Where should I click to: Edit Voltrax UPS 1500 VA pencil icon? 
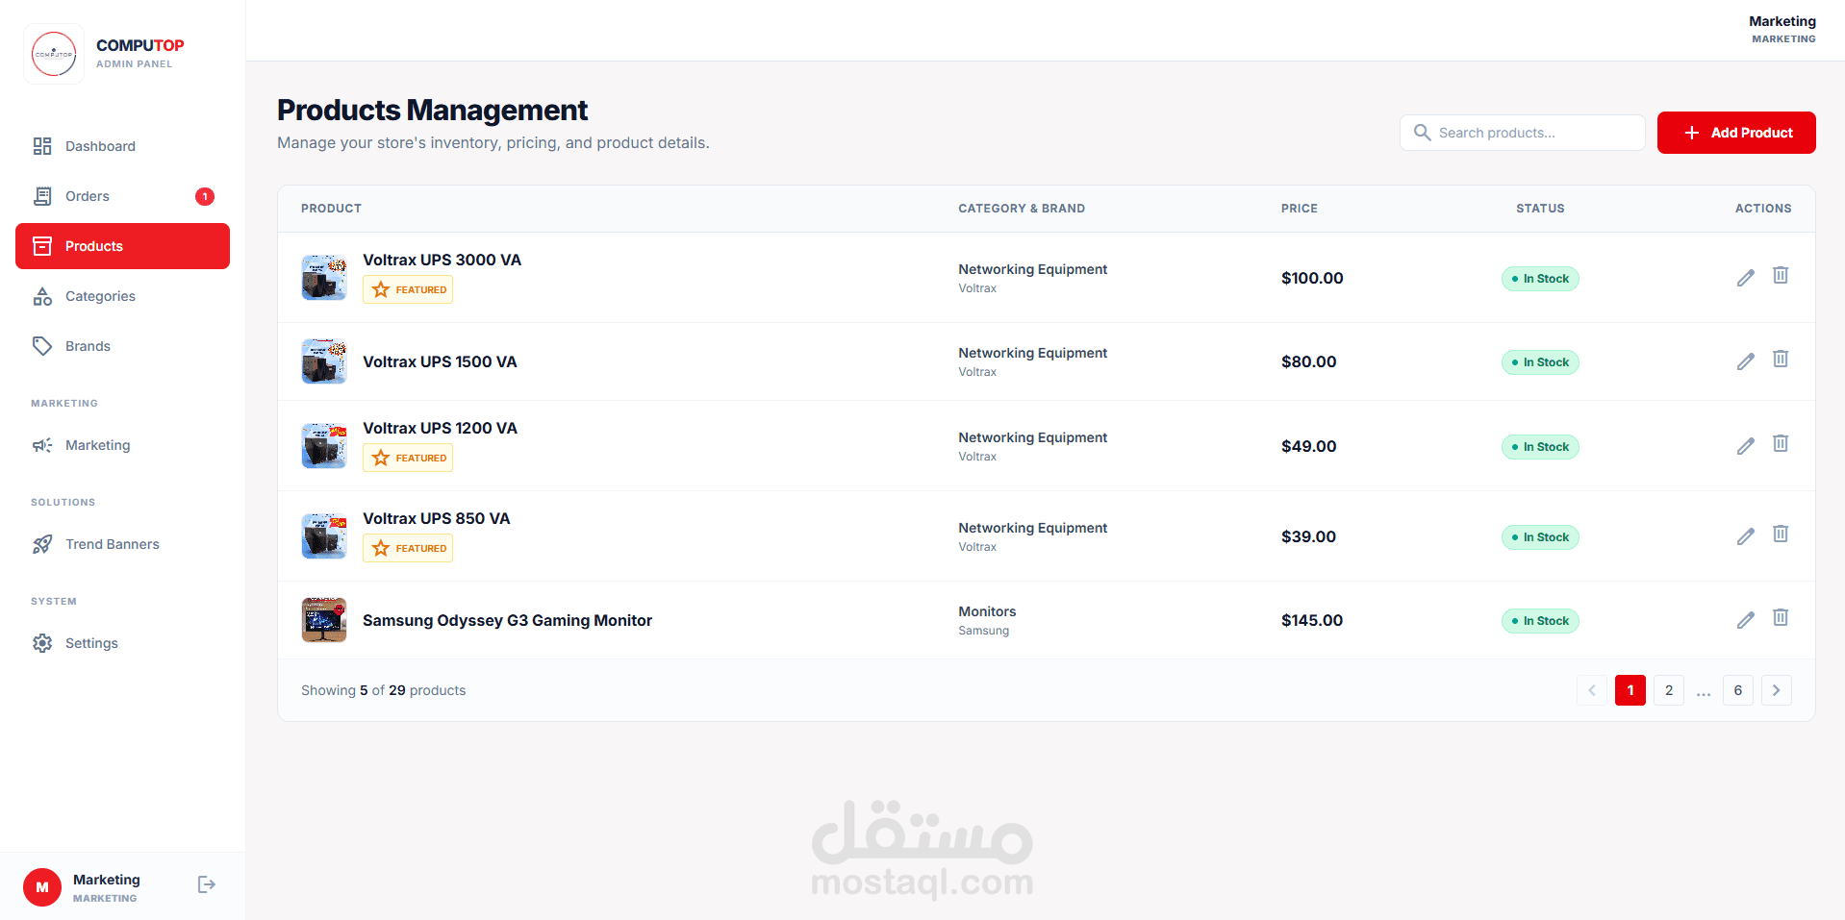[x=1746, y=361]
